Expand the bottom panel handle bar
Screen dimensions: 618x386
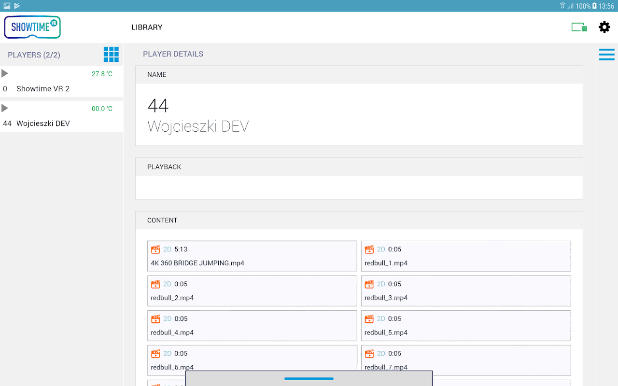309,379
